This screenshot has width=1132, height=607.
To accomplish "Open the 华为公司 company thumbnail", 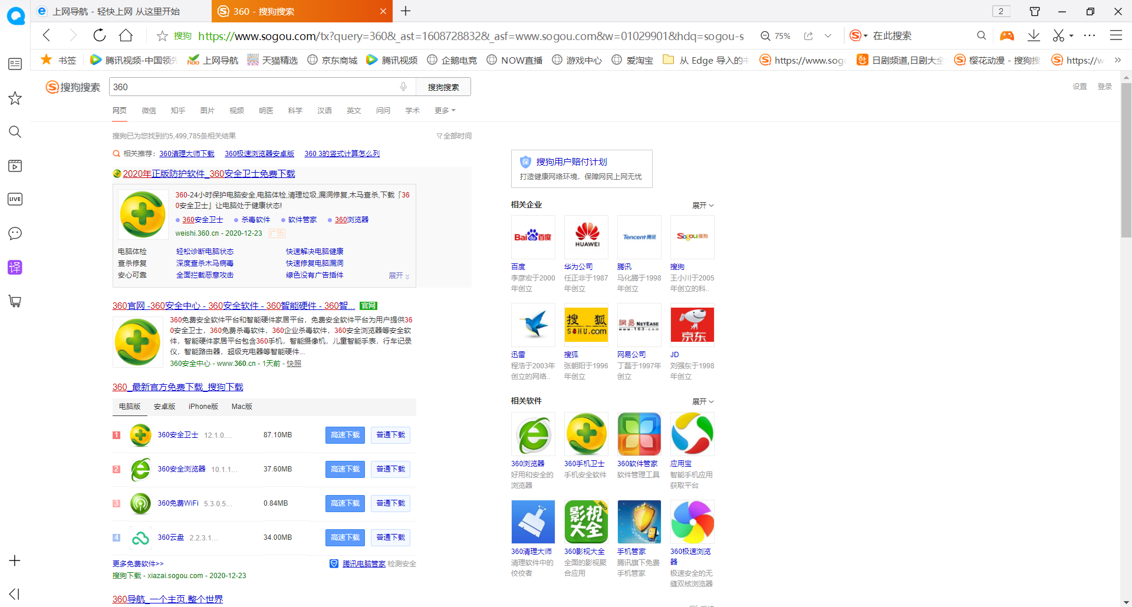I will [x=586, y=237].
